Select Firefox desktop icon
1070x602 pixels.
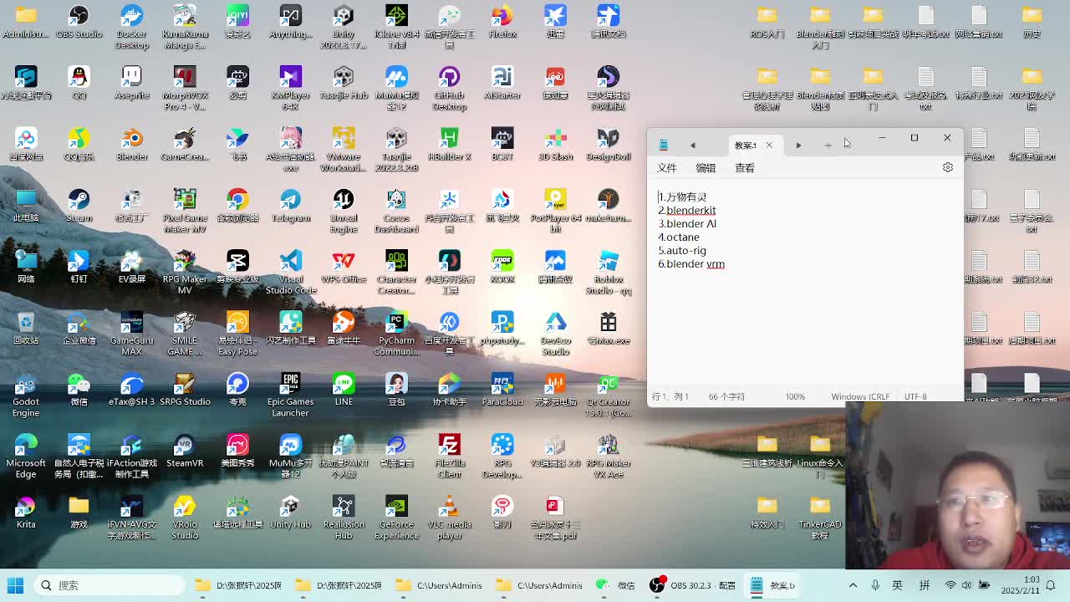point(502,22)
